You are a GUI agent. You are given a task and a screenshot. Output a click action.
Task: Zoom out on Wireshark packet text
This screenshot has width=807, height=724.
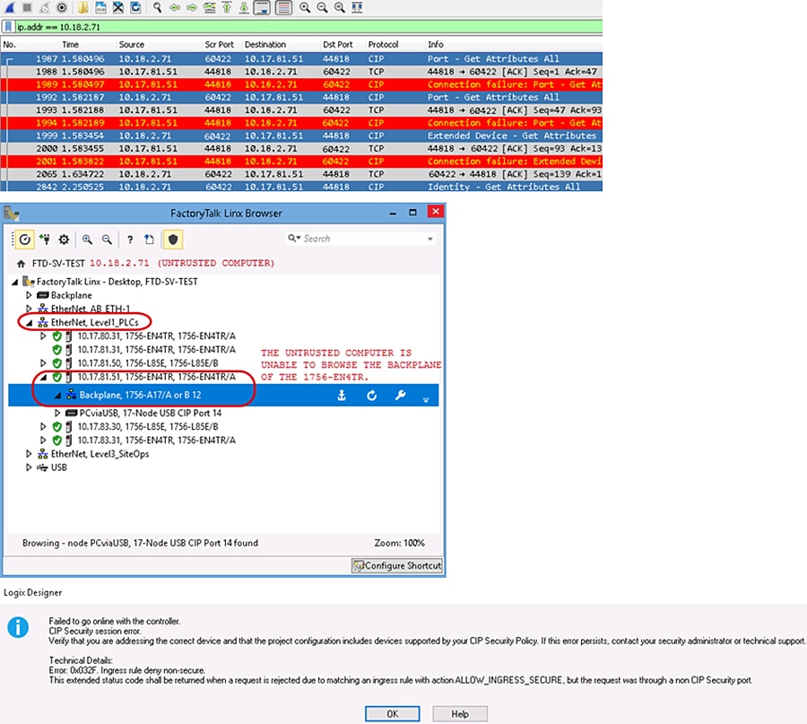pyautogui.click(x=322, y=7)
